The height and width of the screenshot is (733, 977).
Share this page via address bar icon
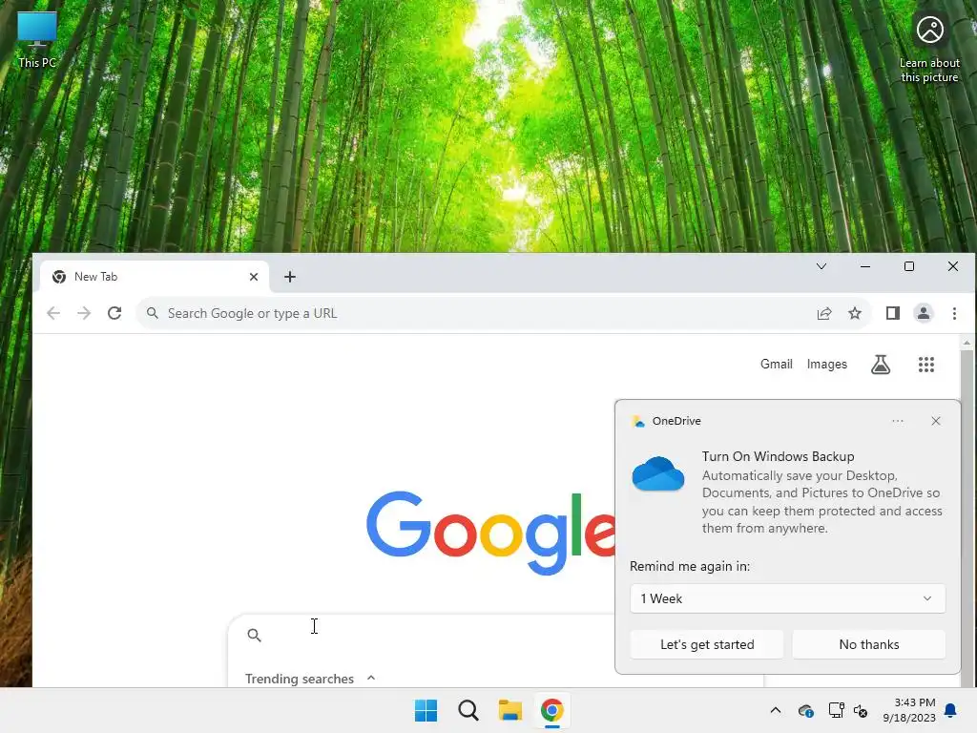(823, 313)
